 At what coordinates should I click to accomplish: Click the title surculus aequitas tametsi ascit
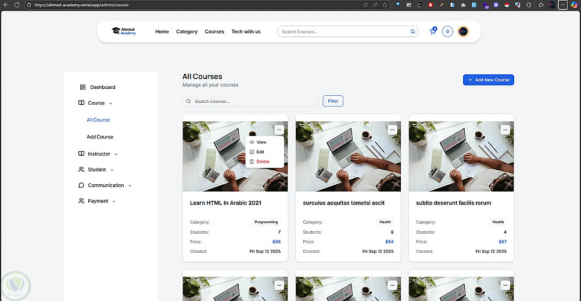click(344, 203)
